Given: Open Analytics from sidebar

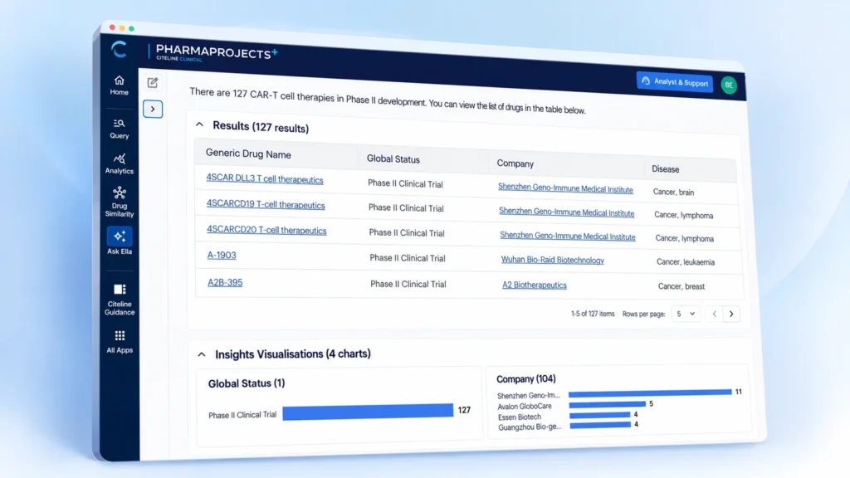Looking at the screenshot, I should click(120, 163).
